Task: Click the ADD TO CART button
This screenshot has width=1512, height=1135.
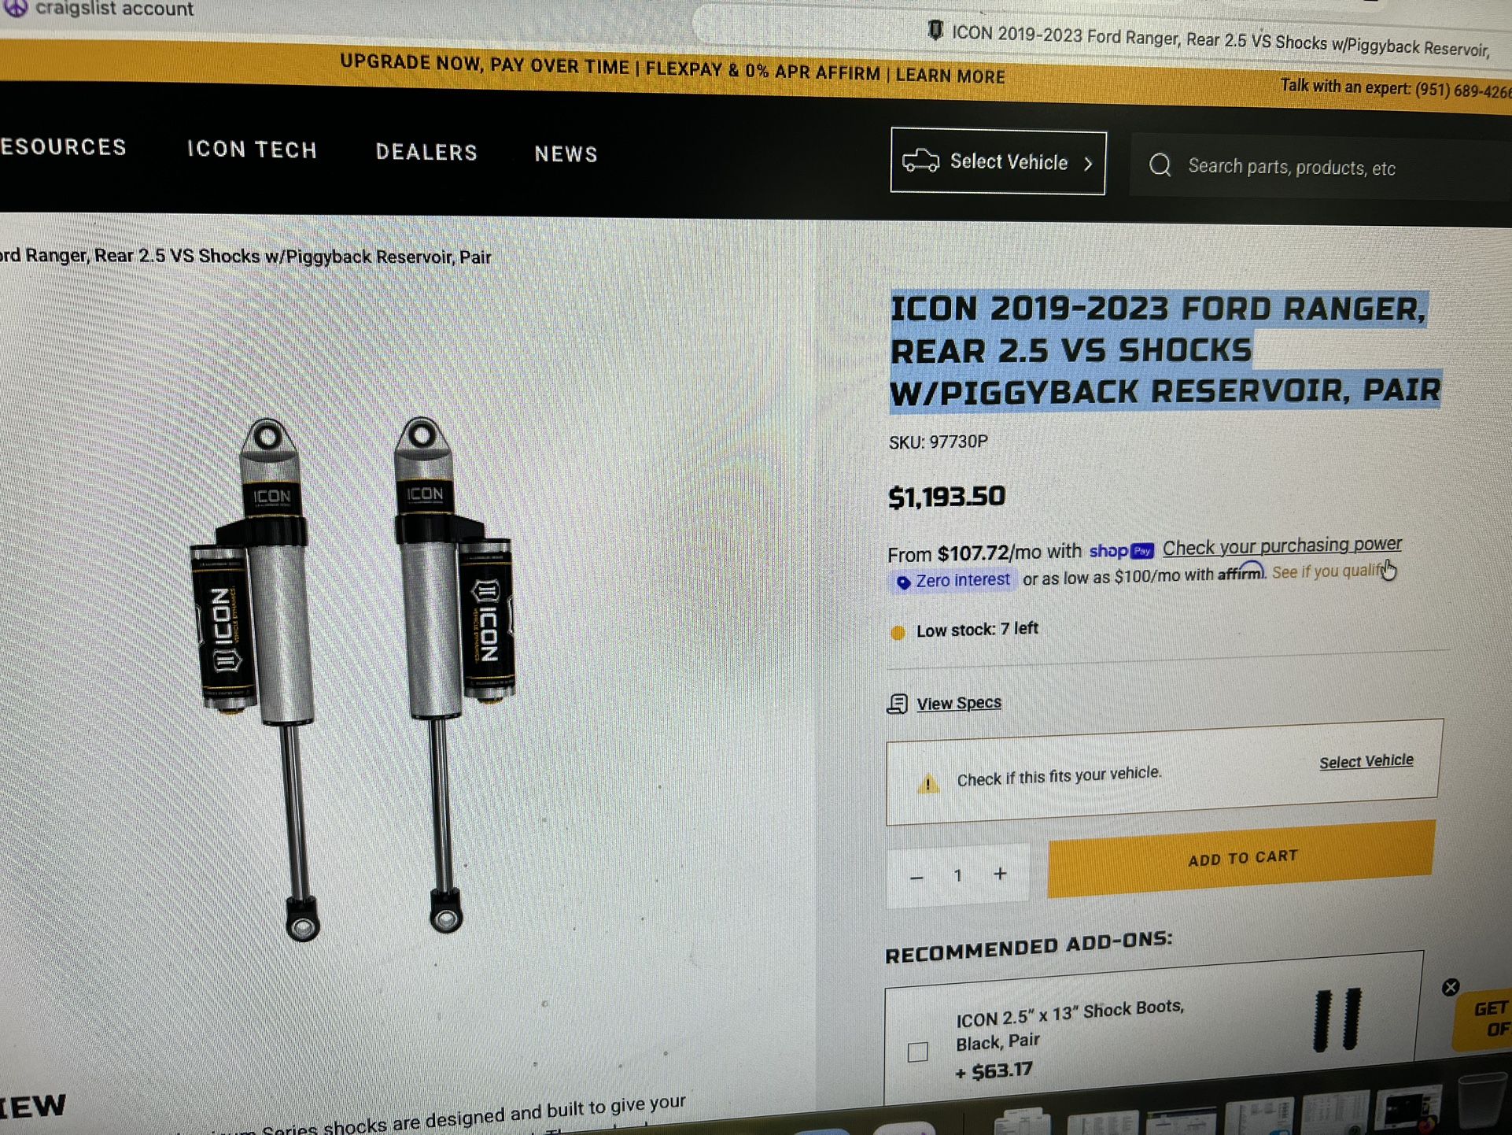Action: [x=1241, y=859]
